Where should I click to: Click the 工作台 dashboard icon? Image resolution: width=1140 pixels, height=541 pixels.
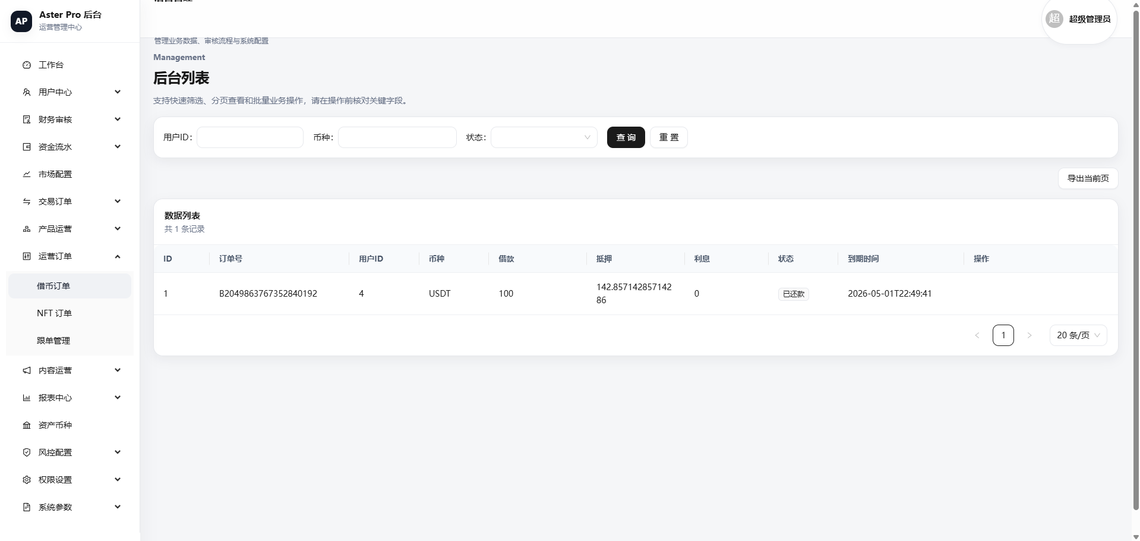[27, 65]
